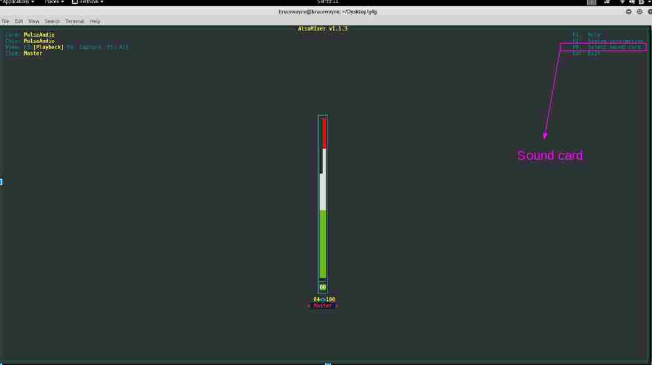Select the Master channel label
The image size is (652, 365).
point(323,306)
